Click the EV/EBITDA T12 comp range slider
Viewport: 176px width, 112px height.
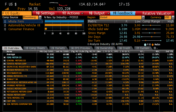tap(151, 25)
